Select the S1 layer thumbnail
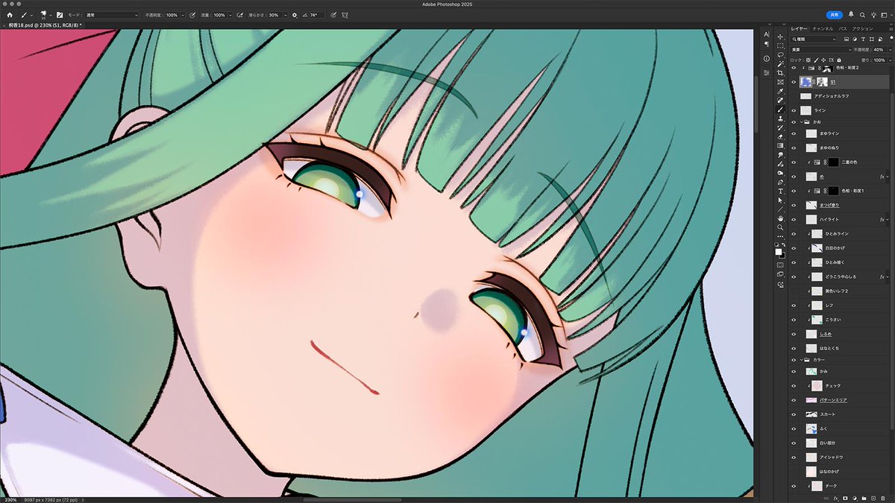Image resolution: width=895 pixels, height=503 pixels. click(805, 82)
